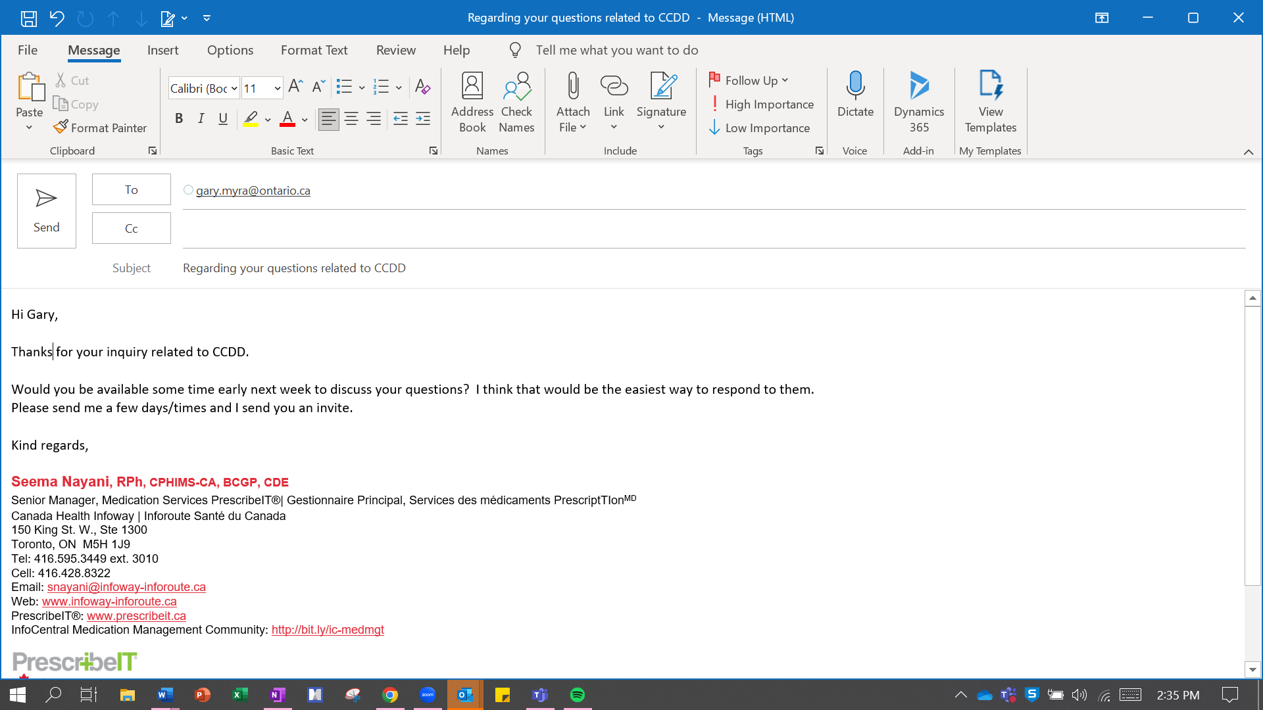Screen dimensions: 1263x710
Task: Collapse the ribbon
Action: point(1248,152)
